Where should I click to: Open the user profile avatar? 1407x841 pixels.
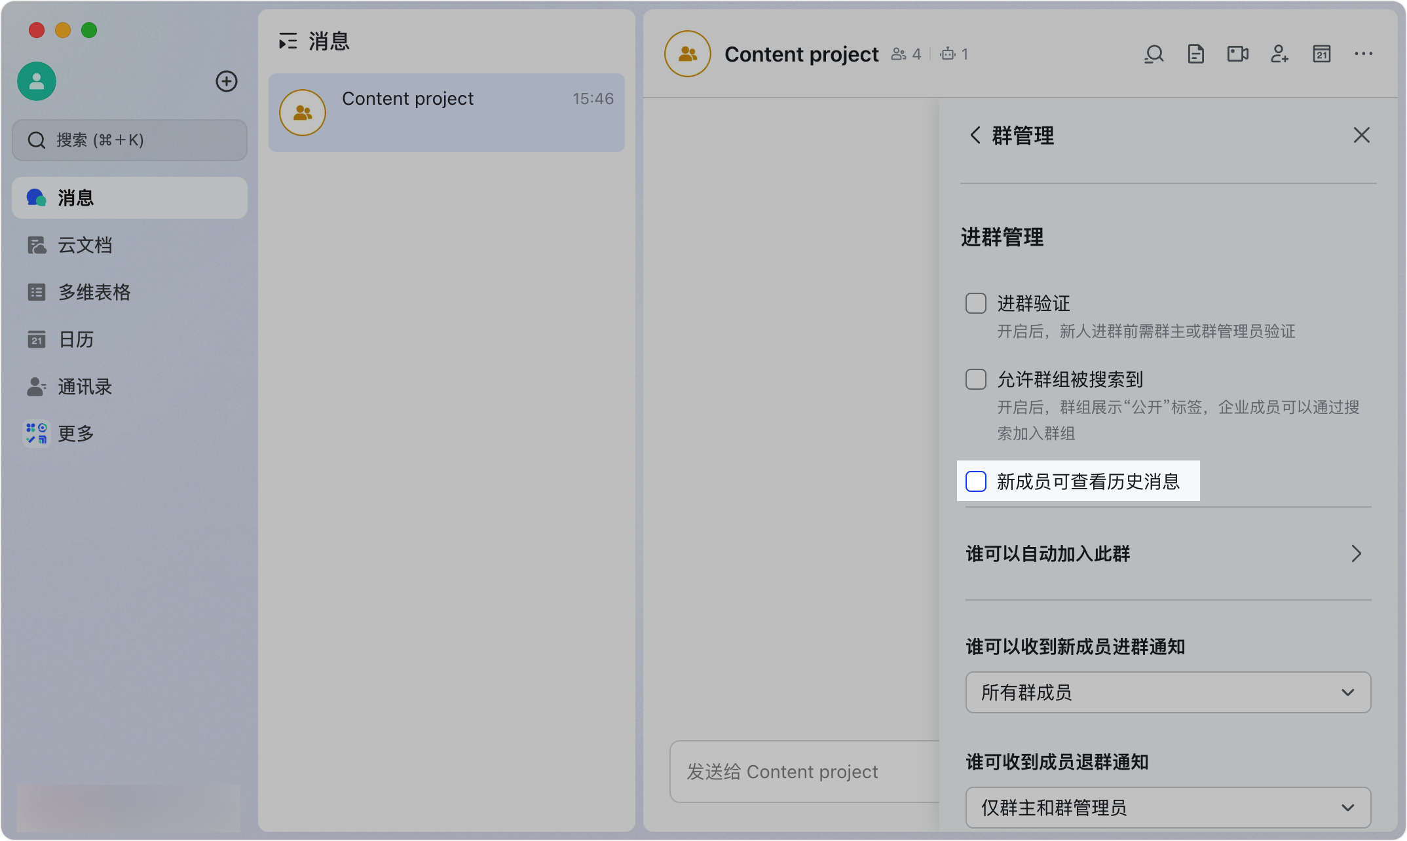(37, 81)
